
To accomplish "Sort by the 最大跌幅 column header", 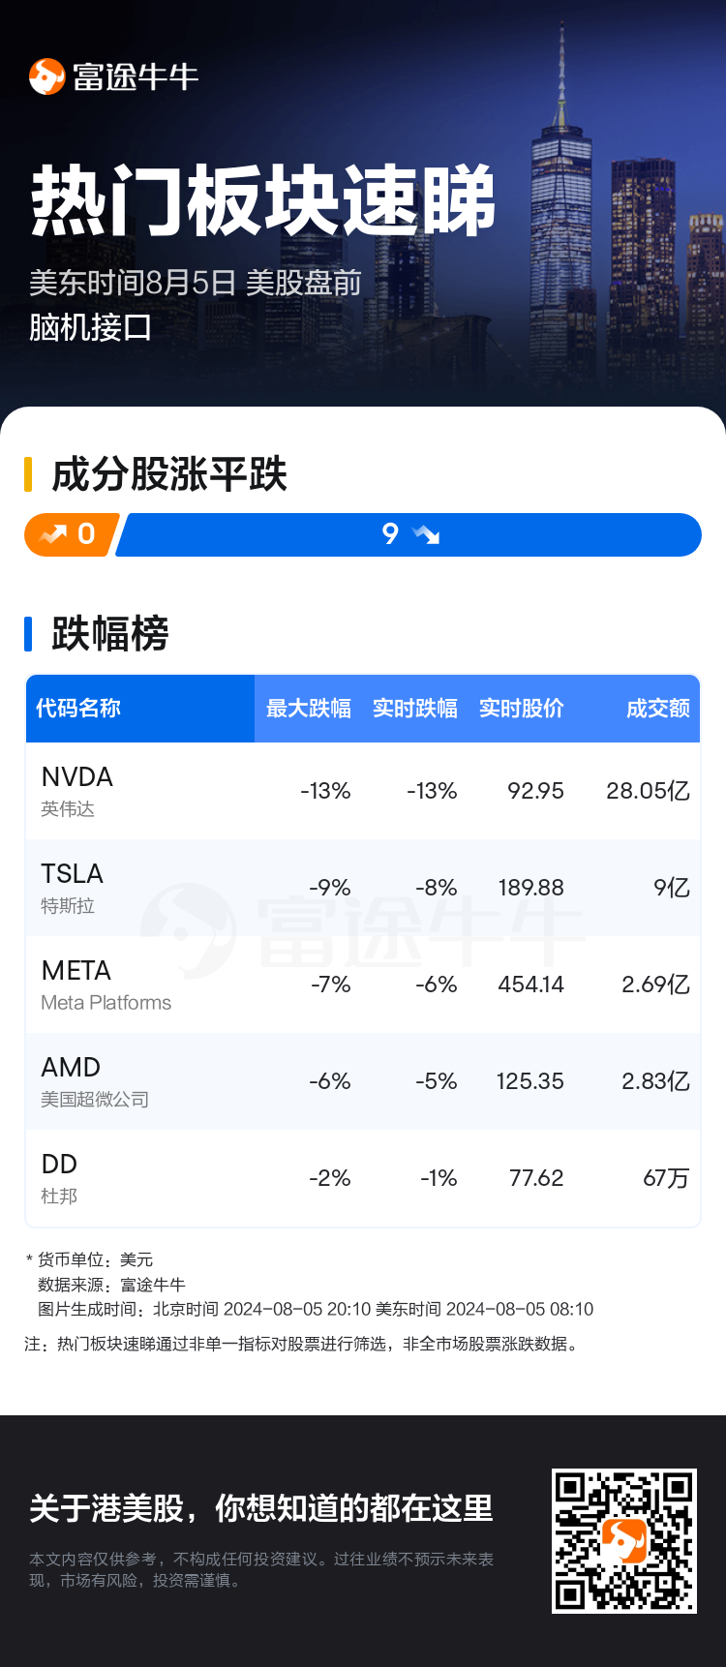I will coord(308,709).
